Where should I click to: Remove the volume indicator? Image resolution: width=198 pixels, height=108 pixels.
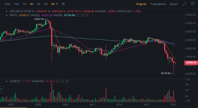click(67, 81)
